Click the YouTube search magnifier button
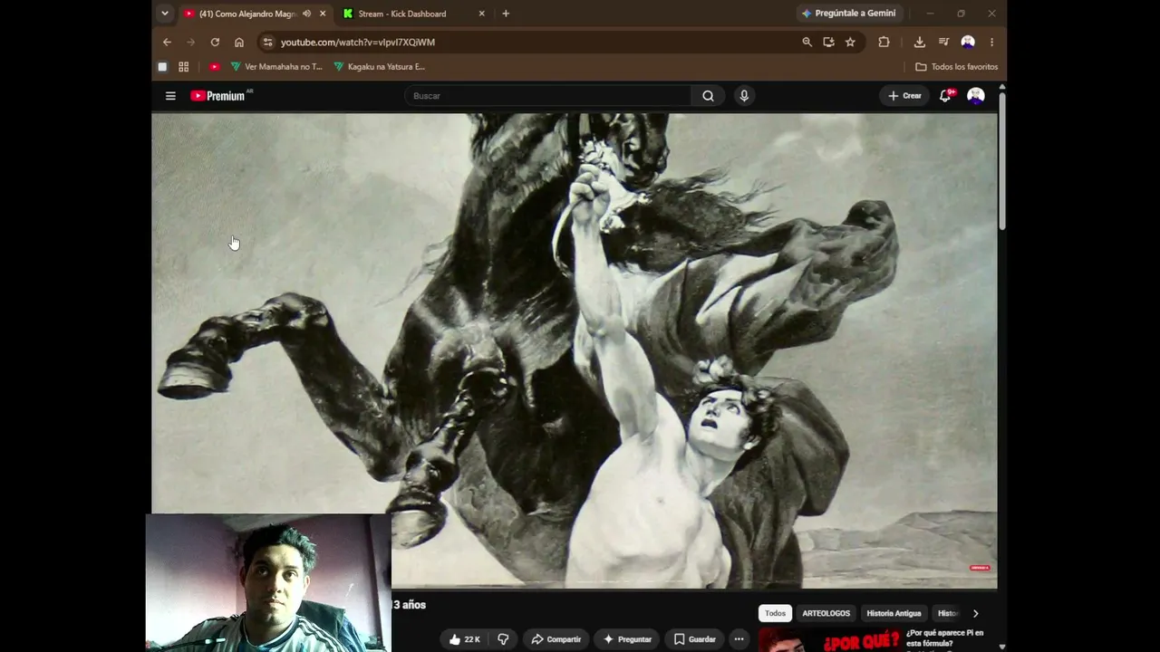The height and width of the screenshot is (652, 1160). [708, 96]
